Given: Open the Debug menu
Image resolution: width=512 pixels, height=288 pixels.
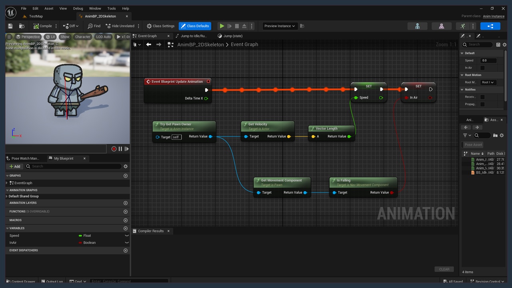Looking at the screenshot, I should click(x=78, y=8).
